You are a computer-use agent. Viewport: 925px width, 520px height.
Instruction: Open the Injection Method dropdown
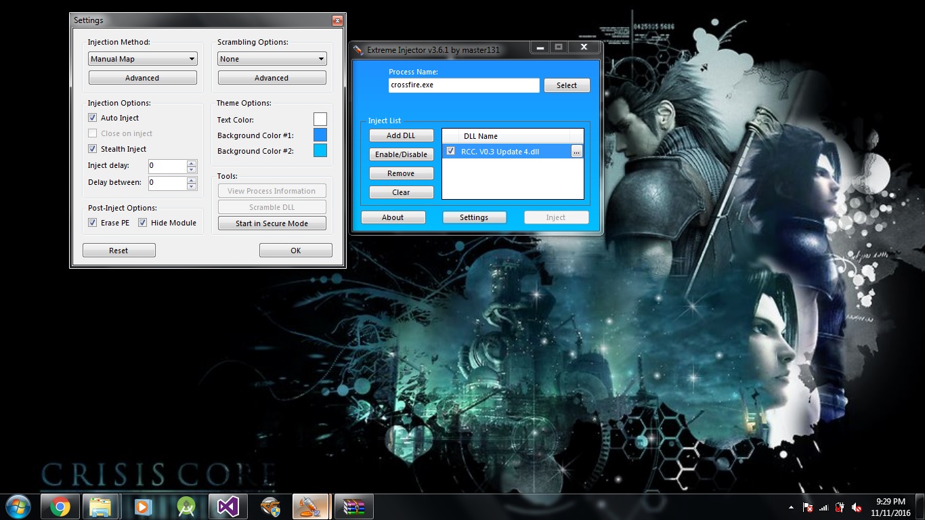[x=143, y=59]
